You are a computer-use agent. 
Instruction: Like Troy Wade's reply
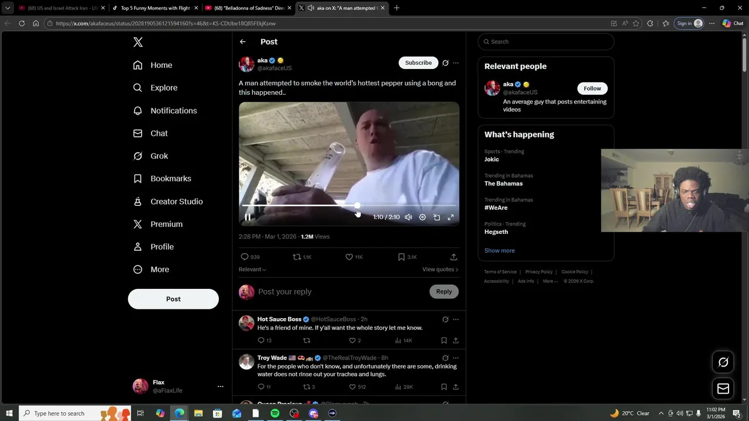[352, 387]
